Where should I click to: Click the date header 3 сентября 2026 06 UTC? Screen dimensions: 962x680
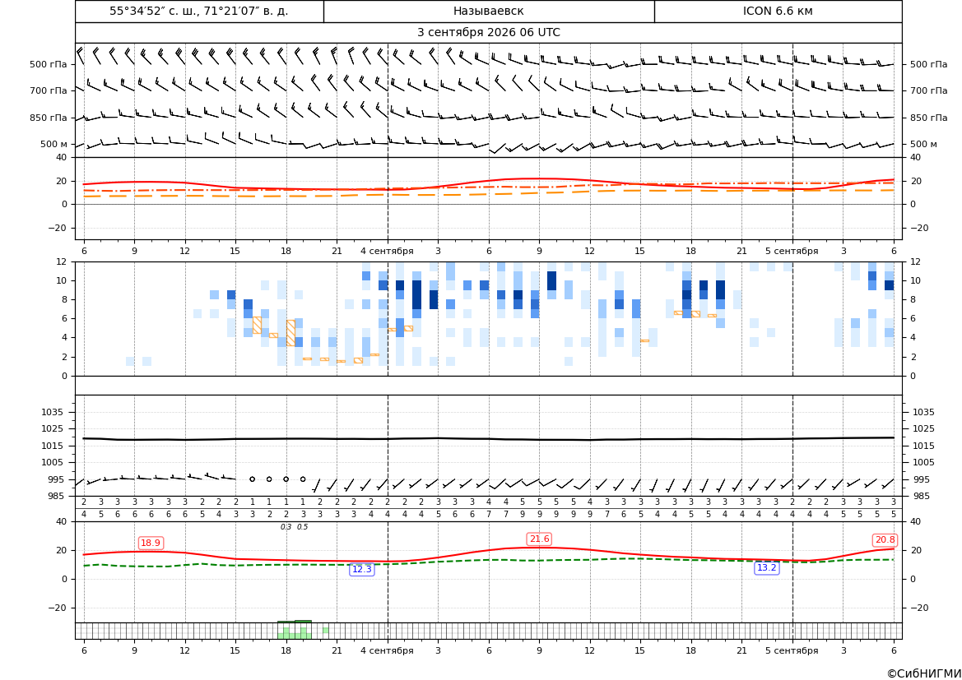coord(488,33)
